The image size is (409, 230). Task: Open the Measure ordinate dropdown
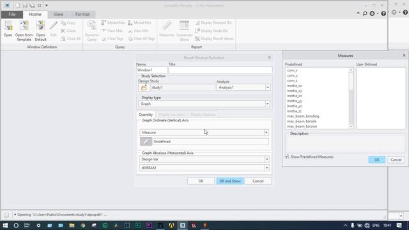266,133
